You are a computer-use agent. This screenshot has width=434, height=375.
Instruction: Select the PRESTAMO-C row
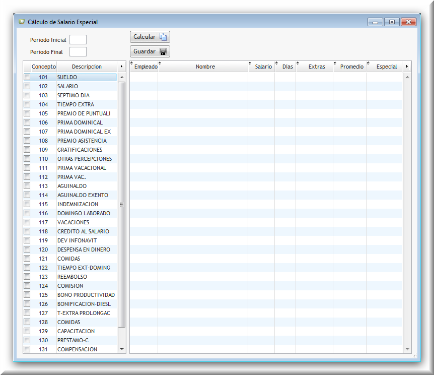coord(70,340)
